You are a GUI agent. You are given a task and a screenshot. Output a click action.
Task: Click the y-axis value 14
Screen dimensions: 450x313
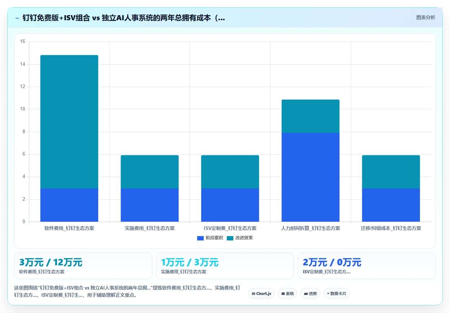pyautogui.click(x=22, y=64)
